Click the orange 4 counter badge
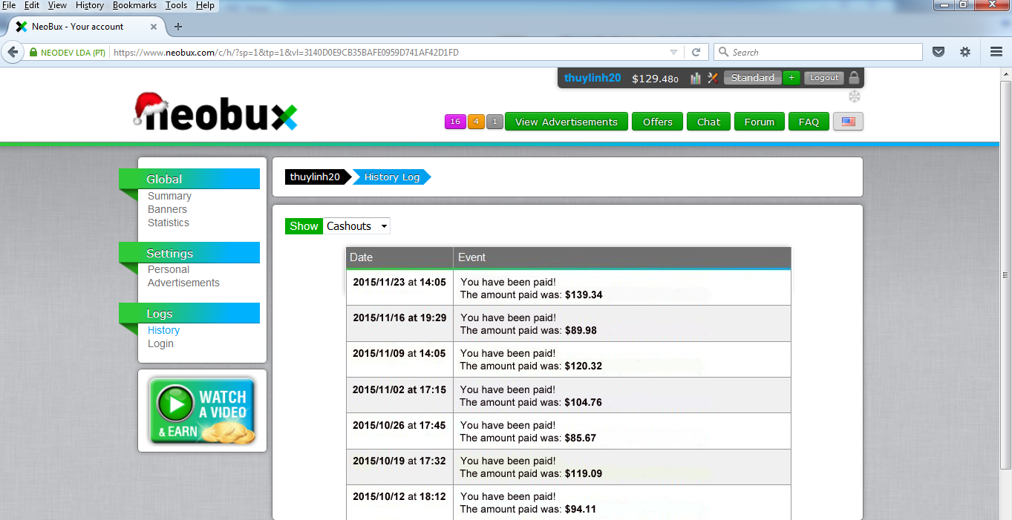Viewport: 1012px width, 520px height. pos(476,122)
